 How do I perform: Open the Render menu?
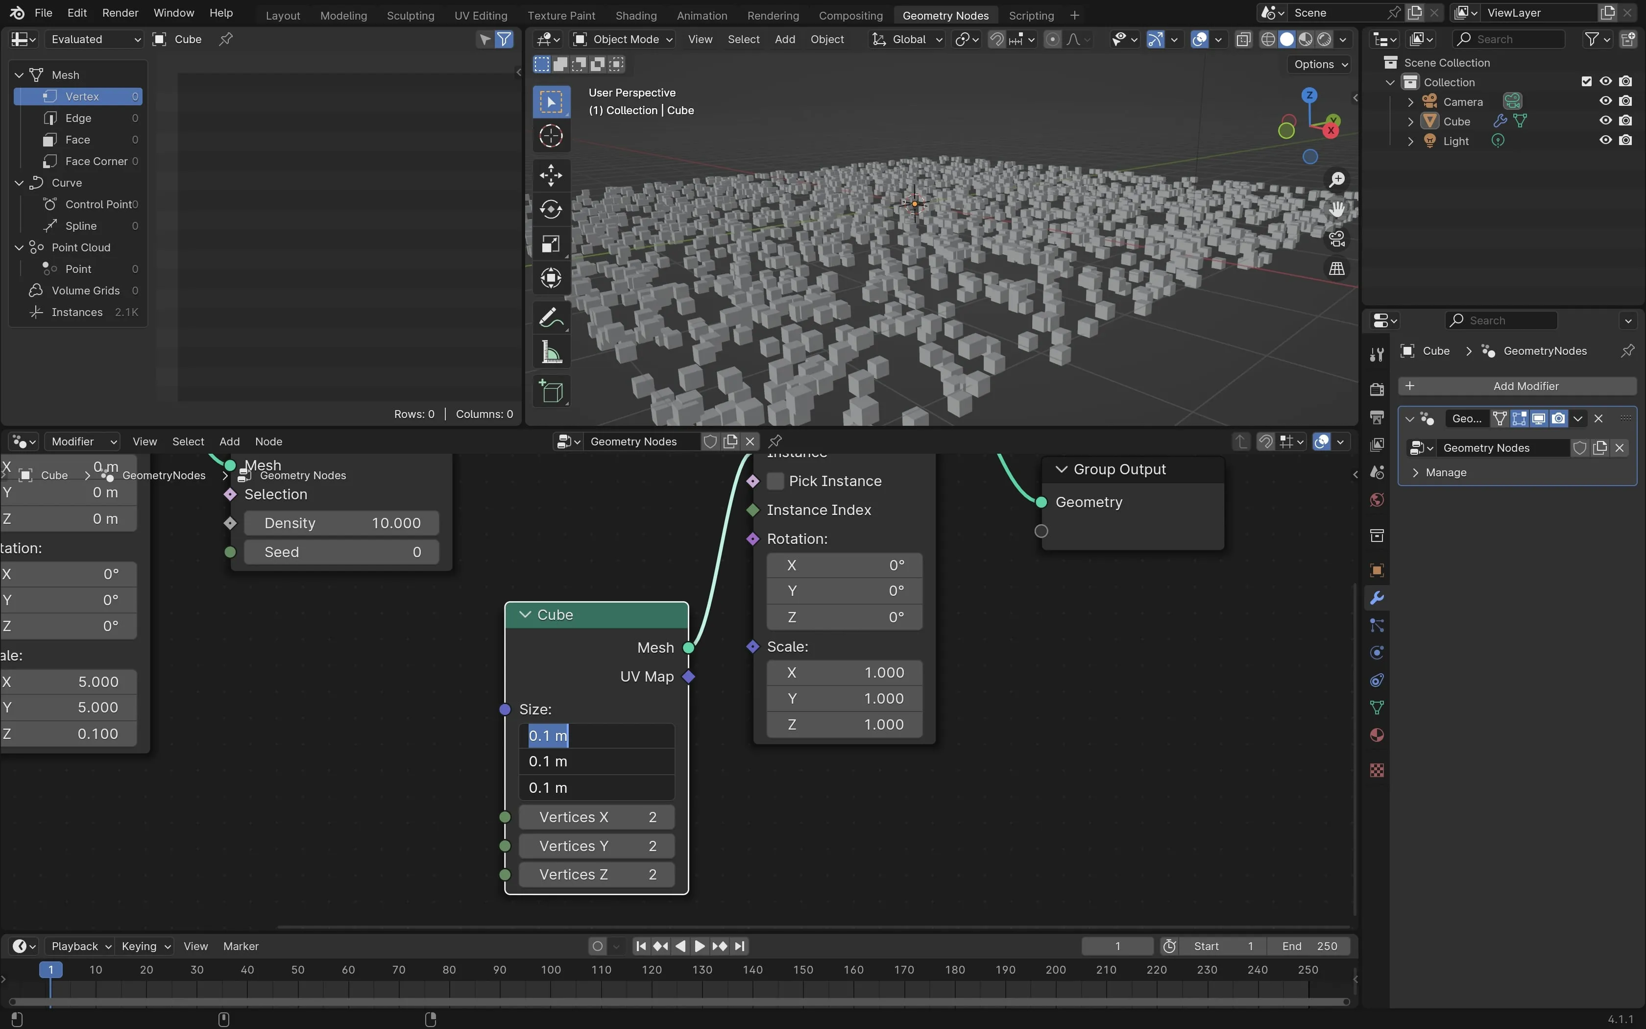(x=120, y=13)
